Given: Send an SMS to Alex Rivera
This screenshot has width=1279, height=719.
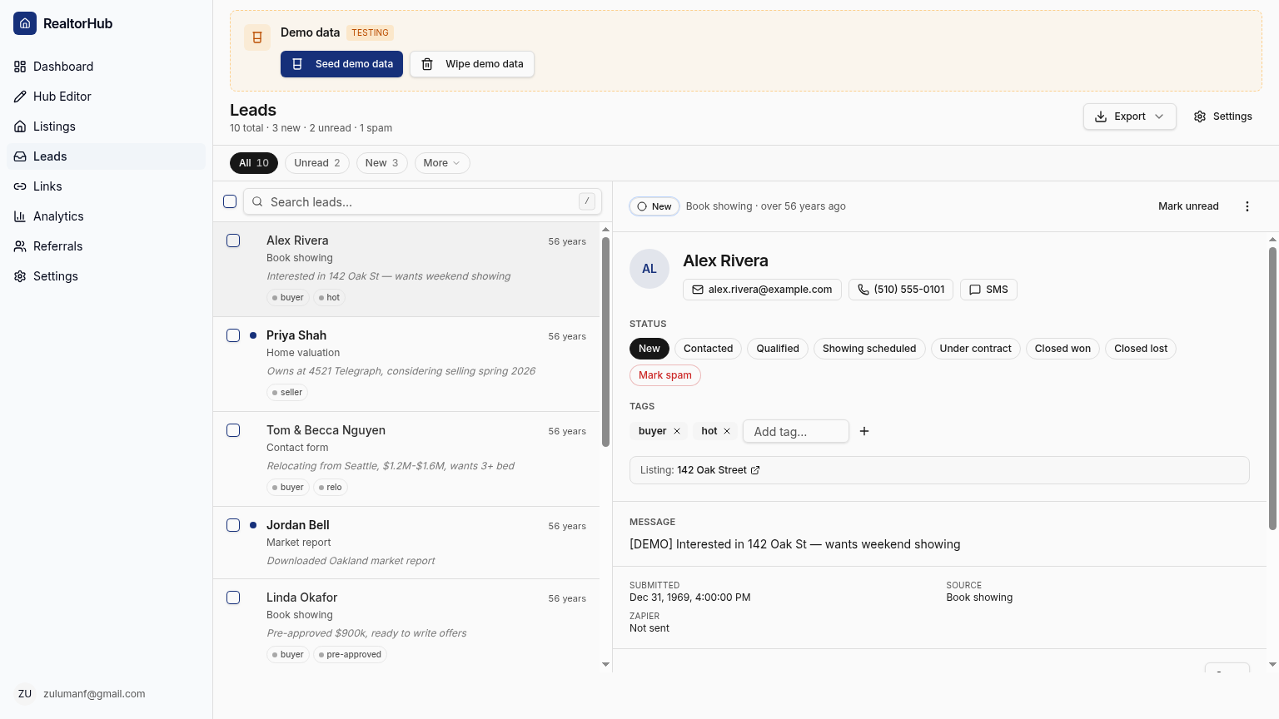Looking at the screenshot, I should click(988, 290).
